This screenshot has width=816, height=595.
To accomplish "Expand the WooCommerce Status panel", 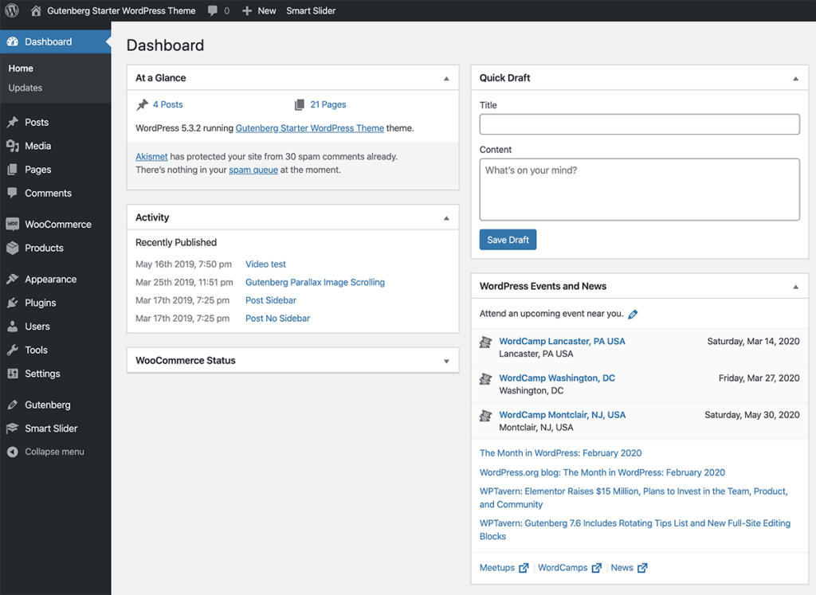I will [446, 362].
